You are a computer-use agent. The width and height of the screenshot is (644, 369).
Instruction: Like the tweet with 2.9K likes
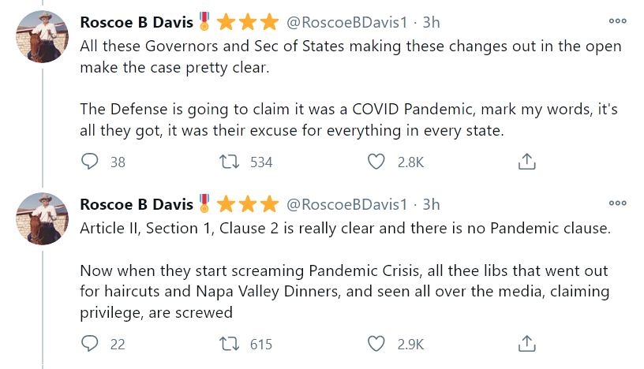pos(378,344)
